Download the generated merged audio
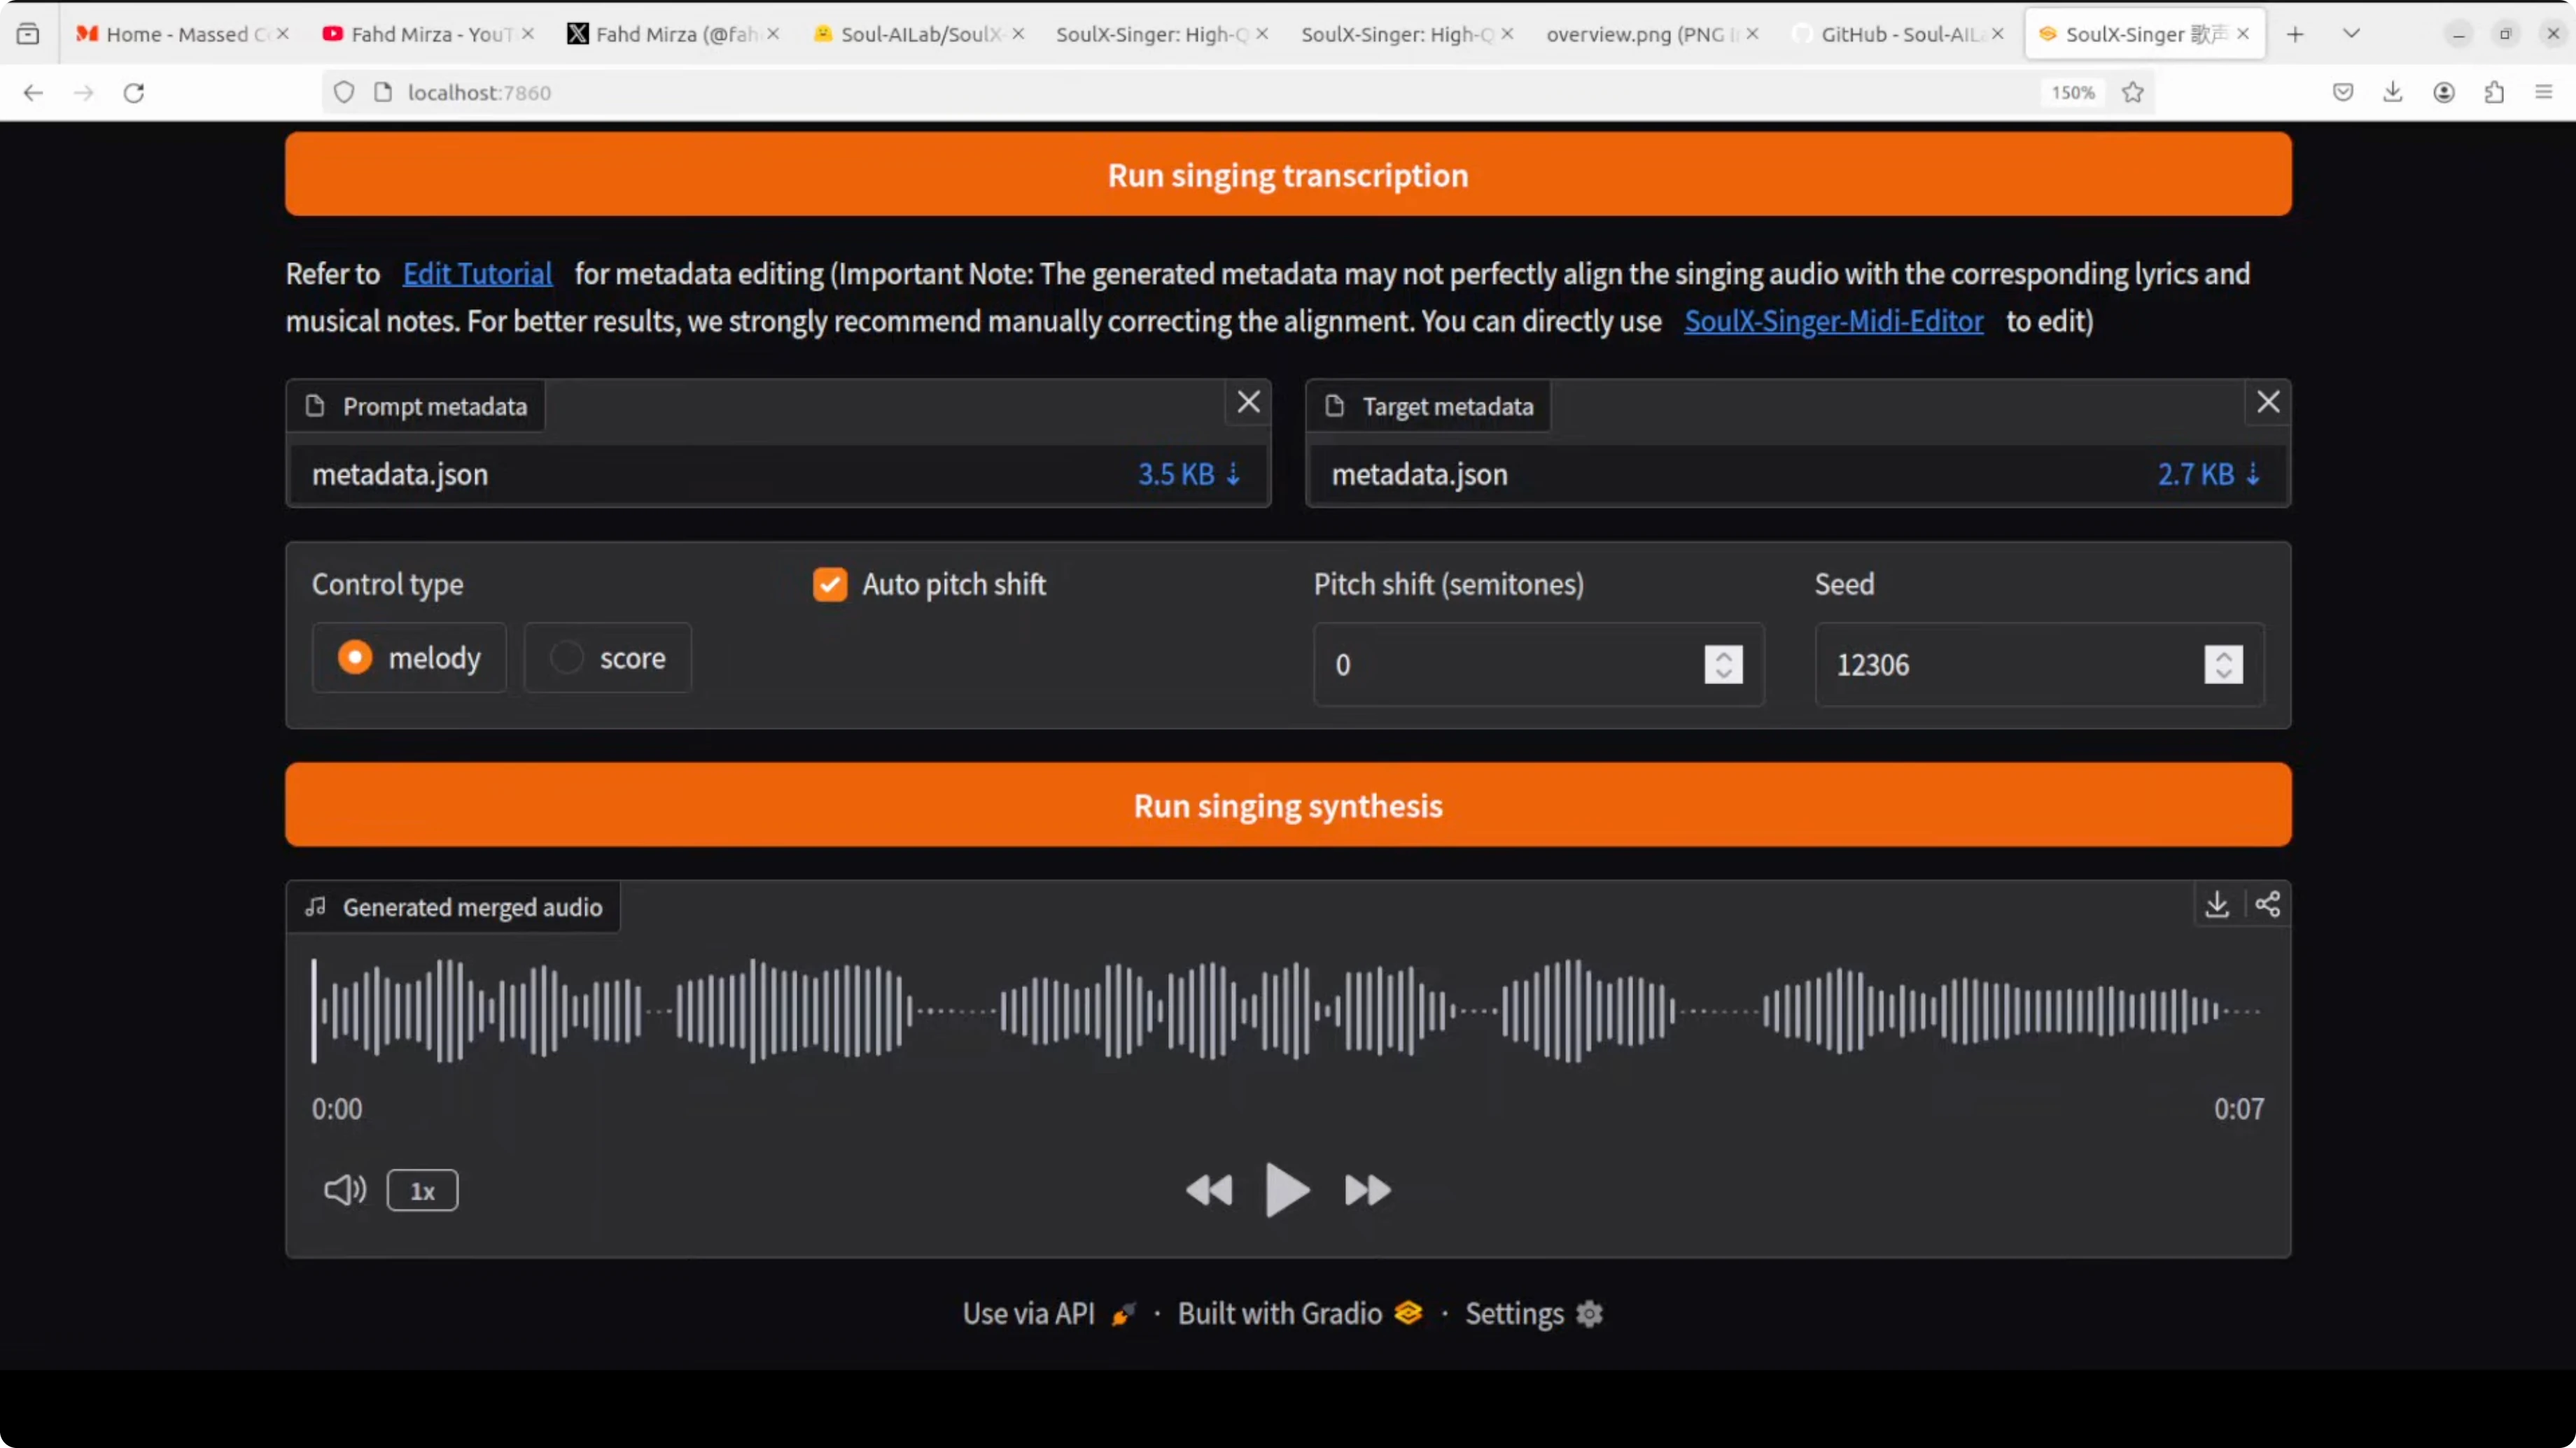 pyautogui.click(x=2216, y=904)
